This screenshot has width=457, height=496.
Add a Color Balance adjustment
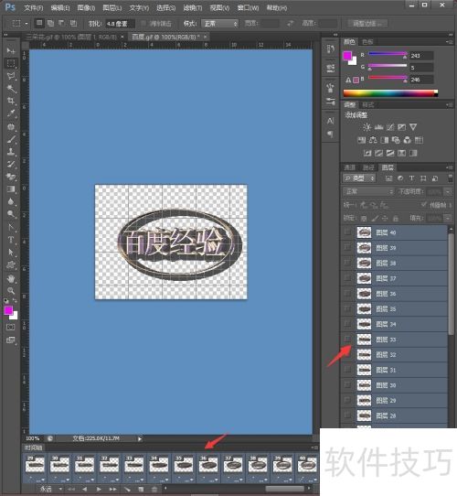(x=373, y=140)
